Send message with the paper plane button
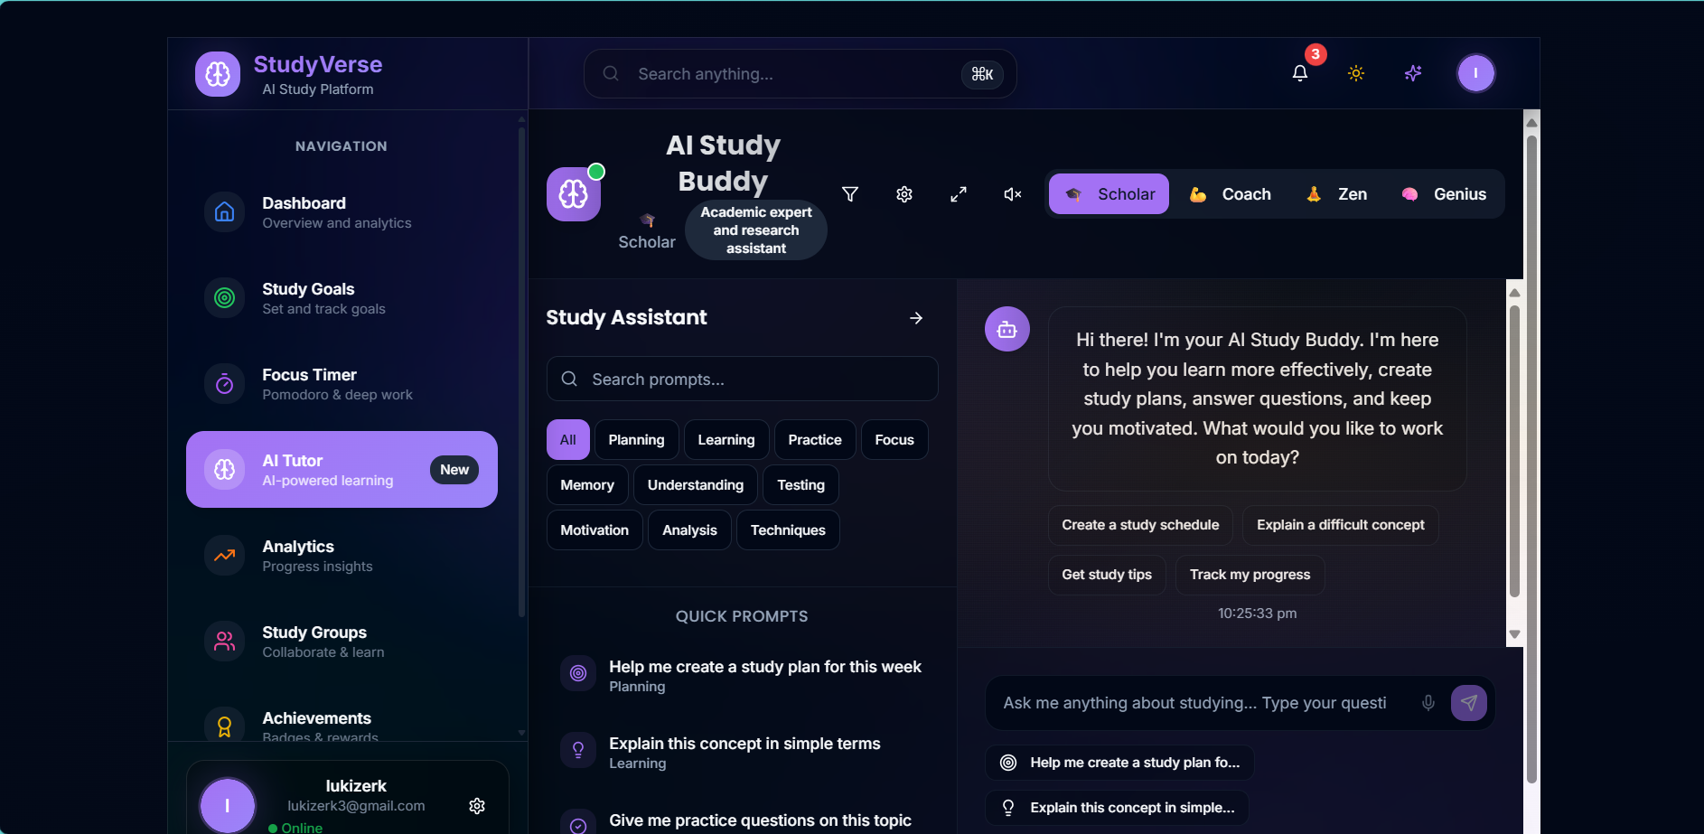The width and height of the screenshot is (1704, 834). point(1469,703)
